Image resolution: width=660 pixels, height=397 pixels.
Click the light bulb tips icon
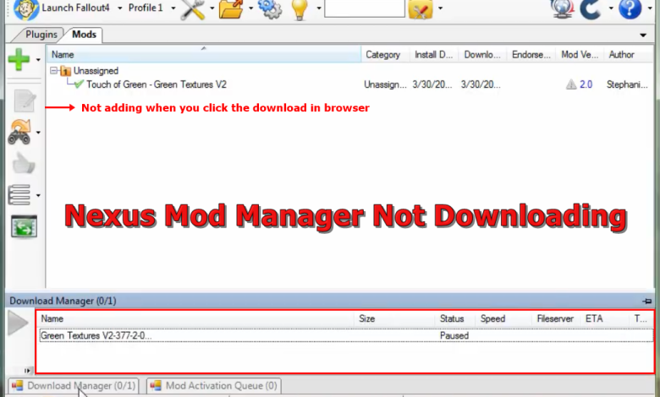click(x=300, y=9)
